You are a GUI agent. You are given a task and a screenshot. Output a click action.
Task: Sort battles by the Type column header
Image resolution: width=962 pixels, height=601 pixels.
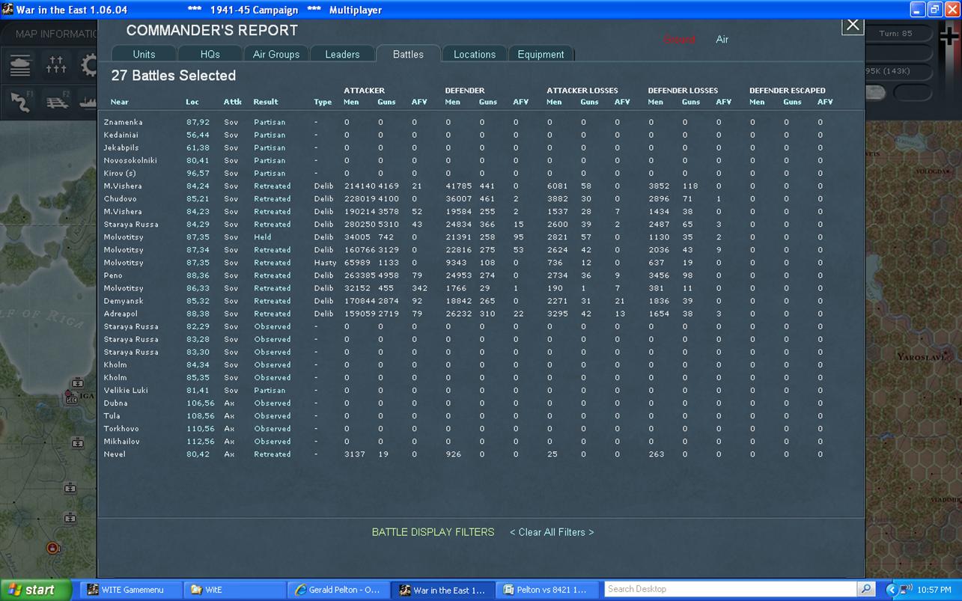click(323, 102)
